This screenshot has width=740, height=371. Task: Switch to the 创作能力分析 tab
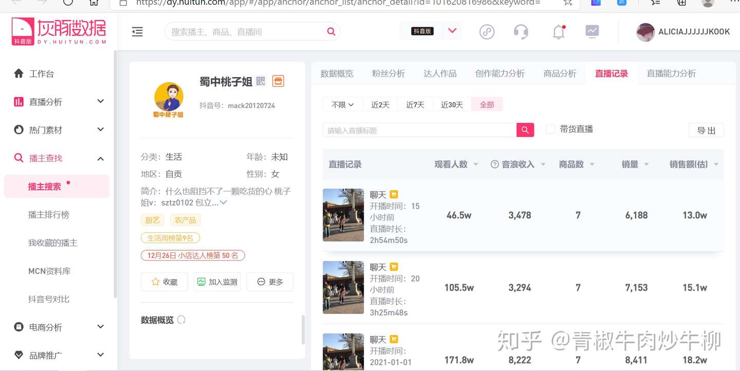point(500,73)
